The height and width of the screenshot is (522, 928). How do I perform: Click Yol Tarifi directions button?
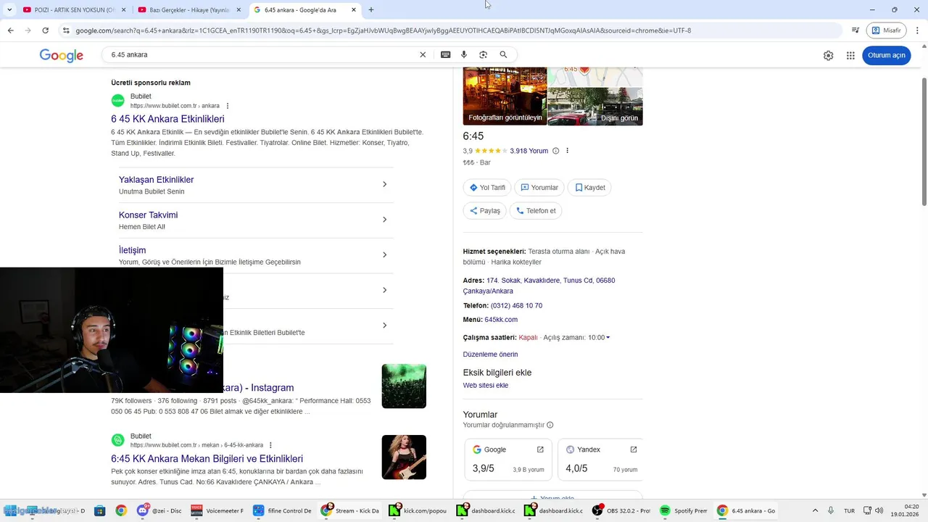click(487, 188)
